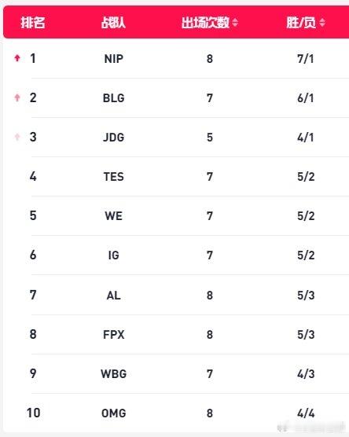Click the 4/4 record for OMG

(306, 413)
